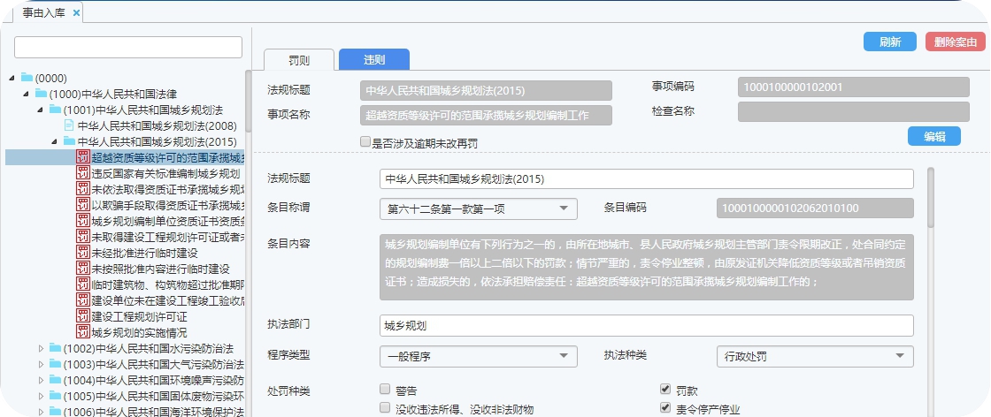The image size is (991, 417).
Task: Click the penalty icon beside 未按照批准内容进行临时建设
Action: (83, 269)
